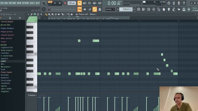The image size is (198, 111).
Task: Open the mixer icon
Action: 154,9
